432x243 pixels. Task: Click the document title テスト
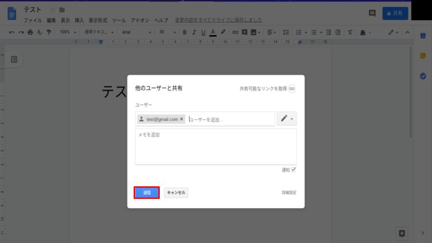(32, 9)
